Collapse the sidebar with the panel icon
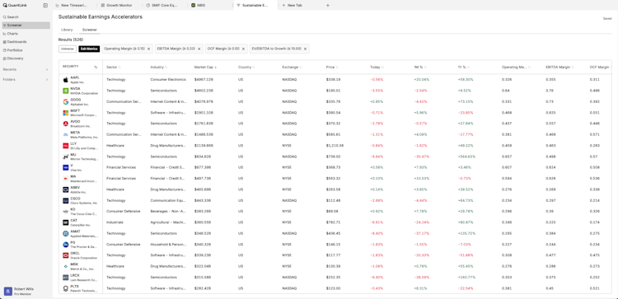The image size is (618, 299). [x=45, y=6]
